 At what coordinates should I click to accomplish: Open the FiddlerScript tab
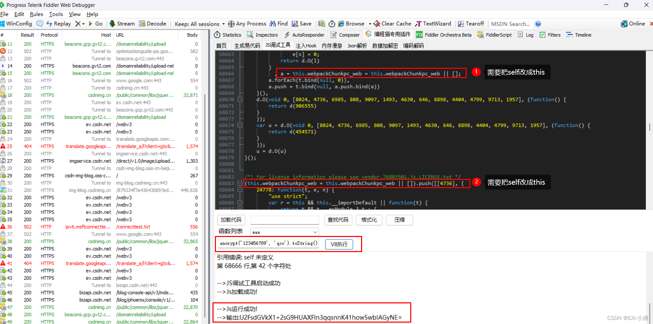tap(494, 35)
